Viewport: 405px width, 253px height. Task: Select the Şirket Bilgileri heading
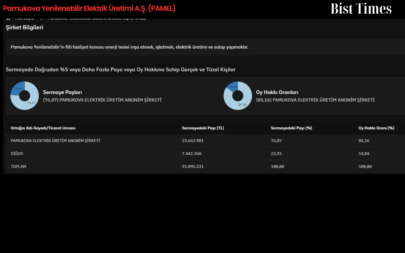(25, 27)
